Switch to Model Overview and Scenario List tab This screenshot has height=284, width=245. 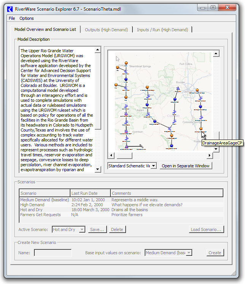(45, 29)
